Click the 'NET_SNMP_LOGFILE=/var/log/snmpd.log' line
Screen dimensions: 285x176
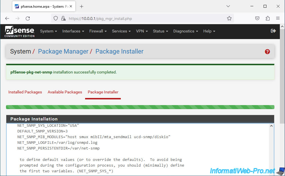57,142
